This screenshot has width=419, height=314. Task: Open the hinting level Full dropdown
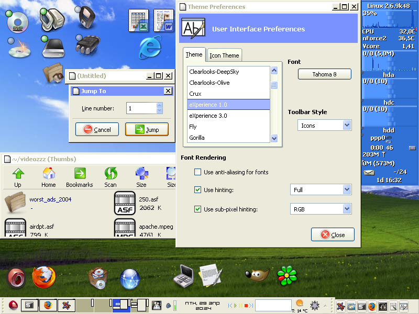(x=321, y=189)
